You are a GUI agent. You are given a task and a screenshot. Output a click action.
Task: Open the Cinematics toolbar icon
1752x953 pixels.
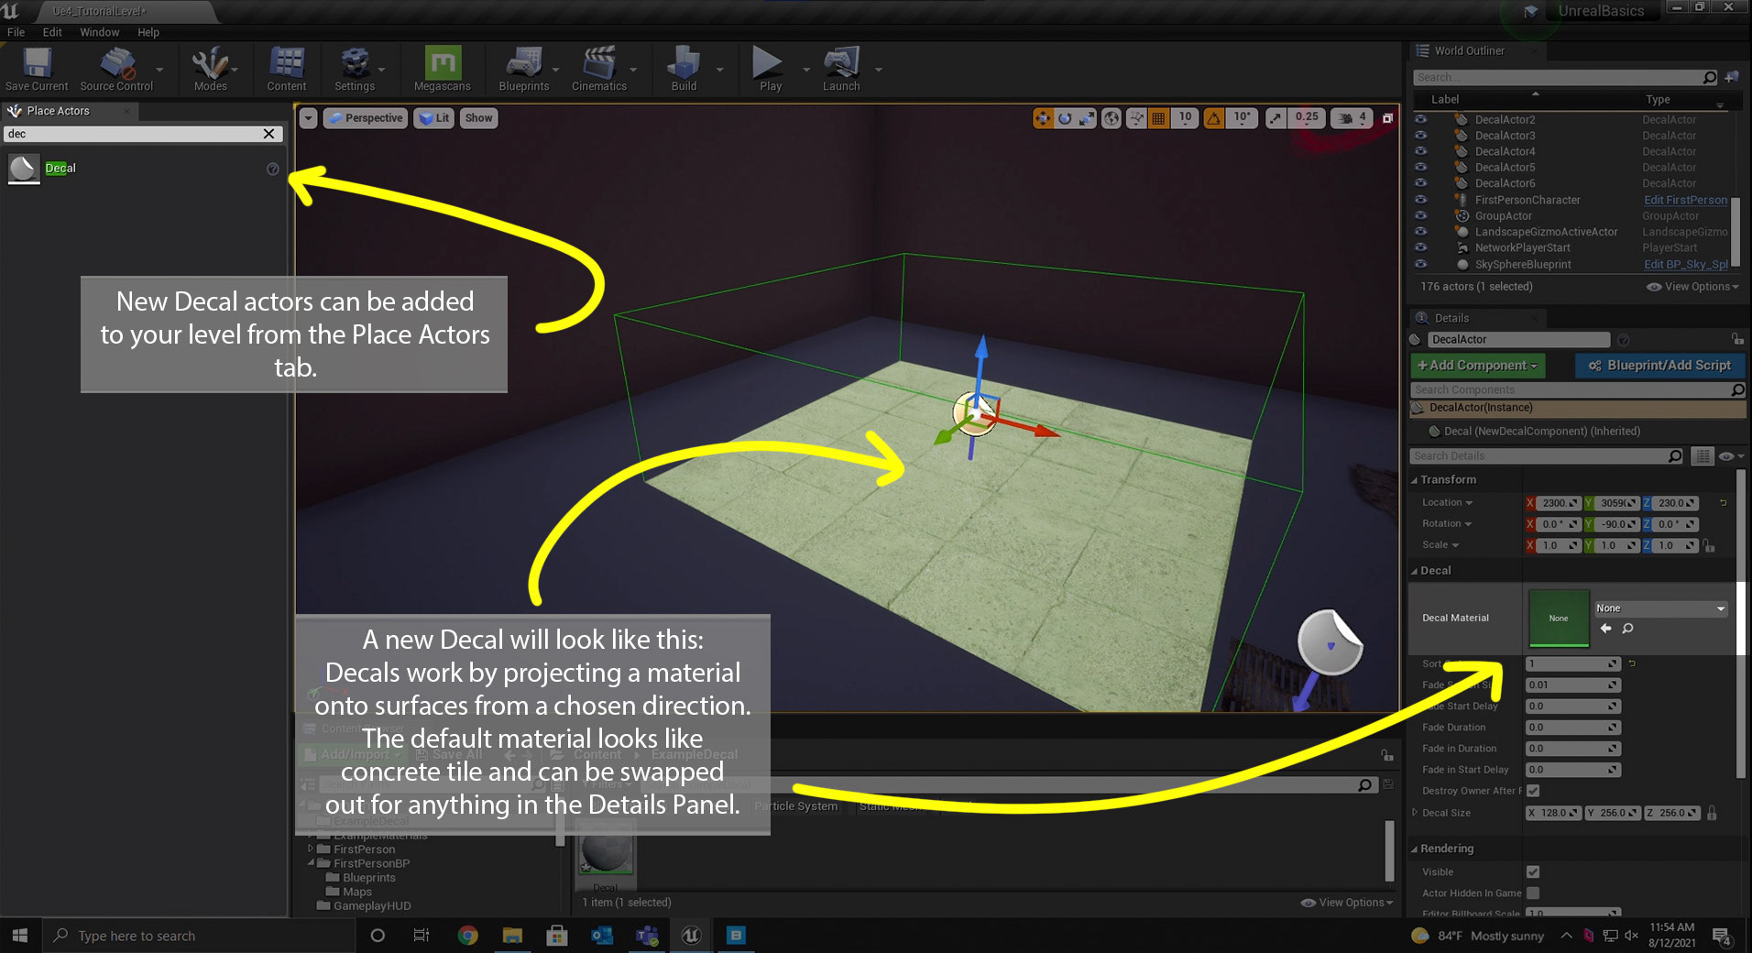(x=599, y=69)
